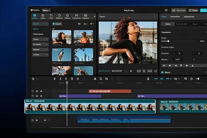This screenshot has width=207, height=138.
Task: Click the snapshot icon in the player
Action: (x=144, y=71)
